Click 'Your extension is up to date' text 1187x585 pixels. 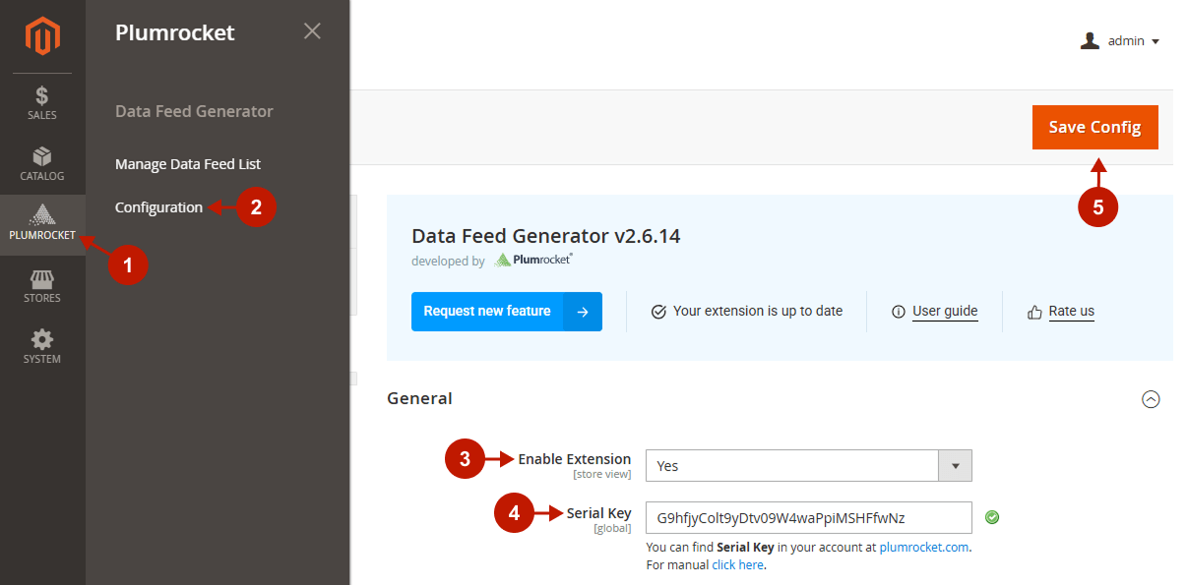tap(758, 311)
